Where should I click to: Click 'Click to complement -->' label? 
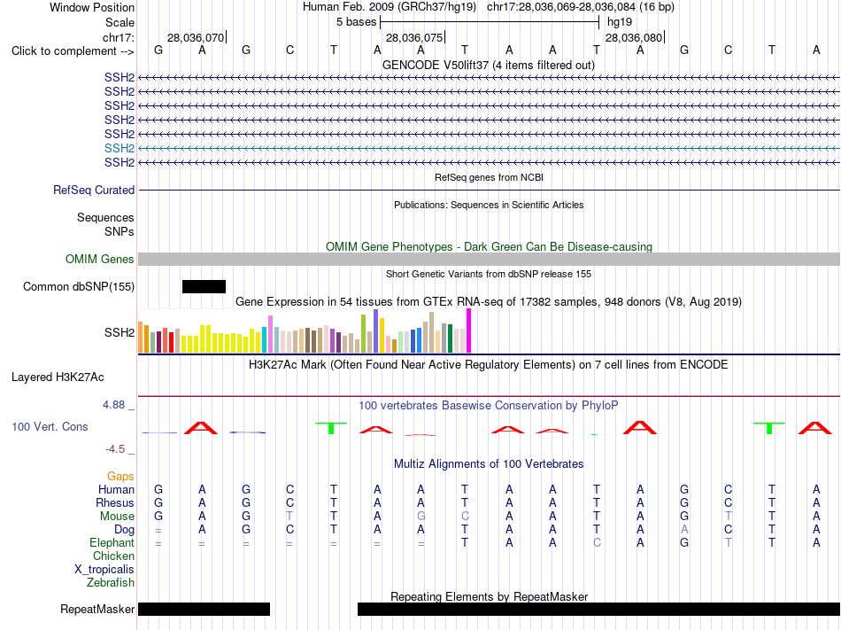[x=73, y=51]
